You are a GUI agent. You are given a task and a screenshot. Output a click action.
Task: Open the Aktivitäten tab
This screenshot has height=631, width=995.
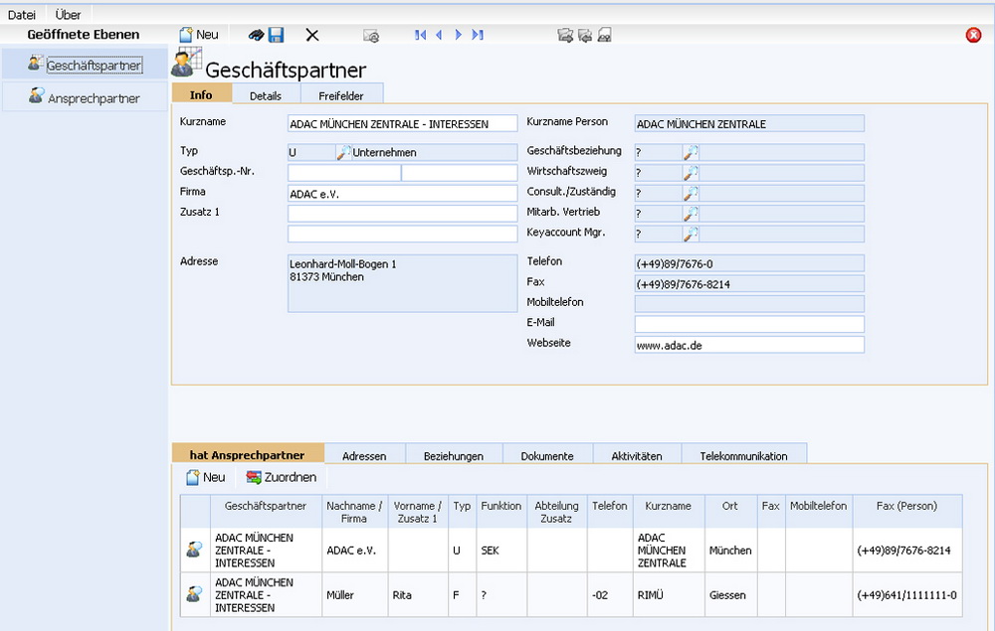pyautogui.click(x=637, y=456)
